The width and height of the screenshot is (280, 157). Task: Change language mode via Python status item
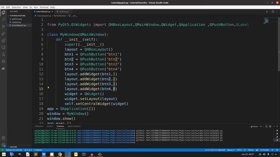pyautogui.click(x=251, y=150)
